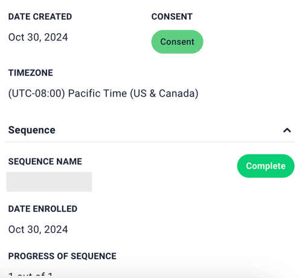Click the divider line below Sequence header
The image size is (302, 278).
(x=150, y=142)
